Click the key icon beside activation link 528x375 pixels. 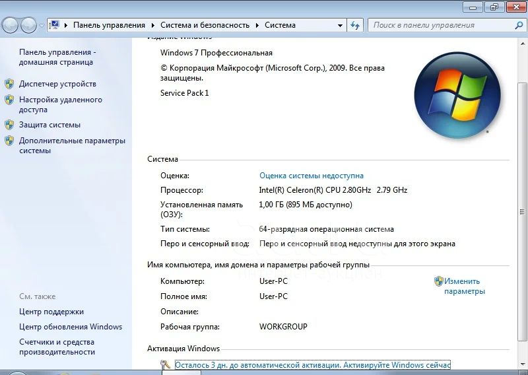(165, 364)
